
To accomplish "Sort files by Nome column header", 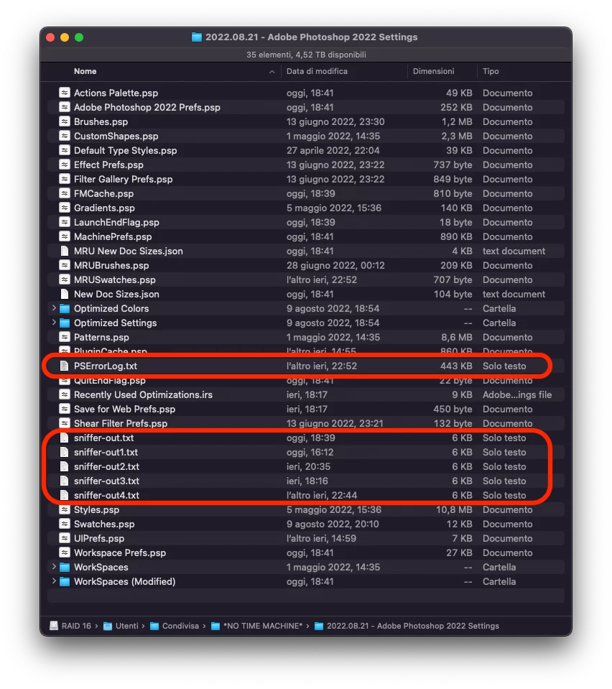I will 85,71.
